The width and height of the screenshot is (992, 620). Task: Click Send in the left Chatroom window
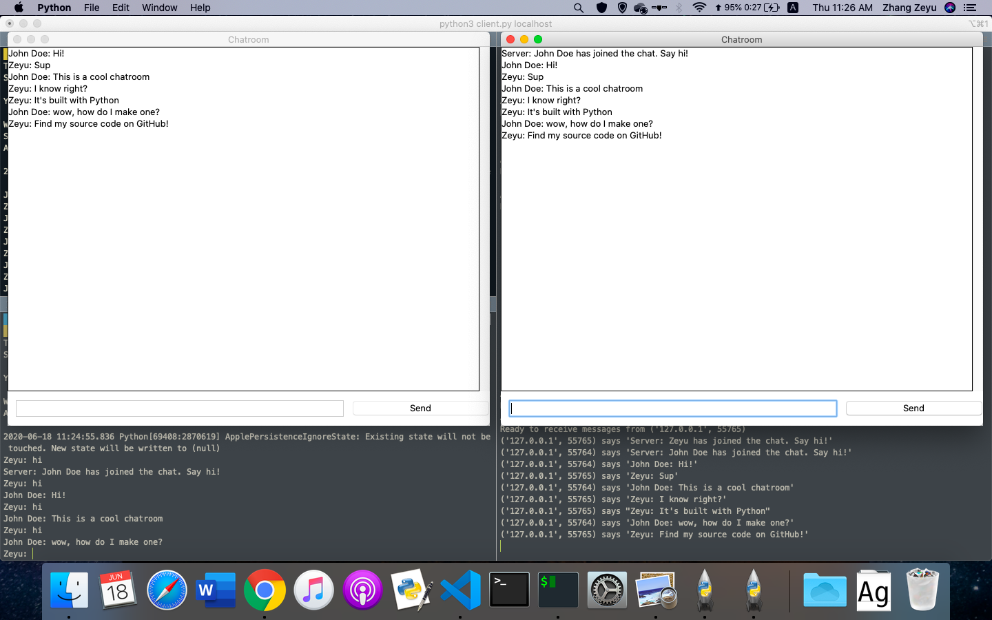click(x=420, y=408)
